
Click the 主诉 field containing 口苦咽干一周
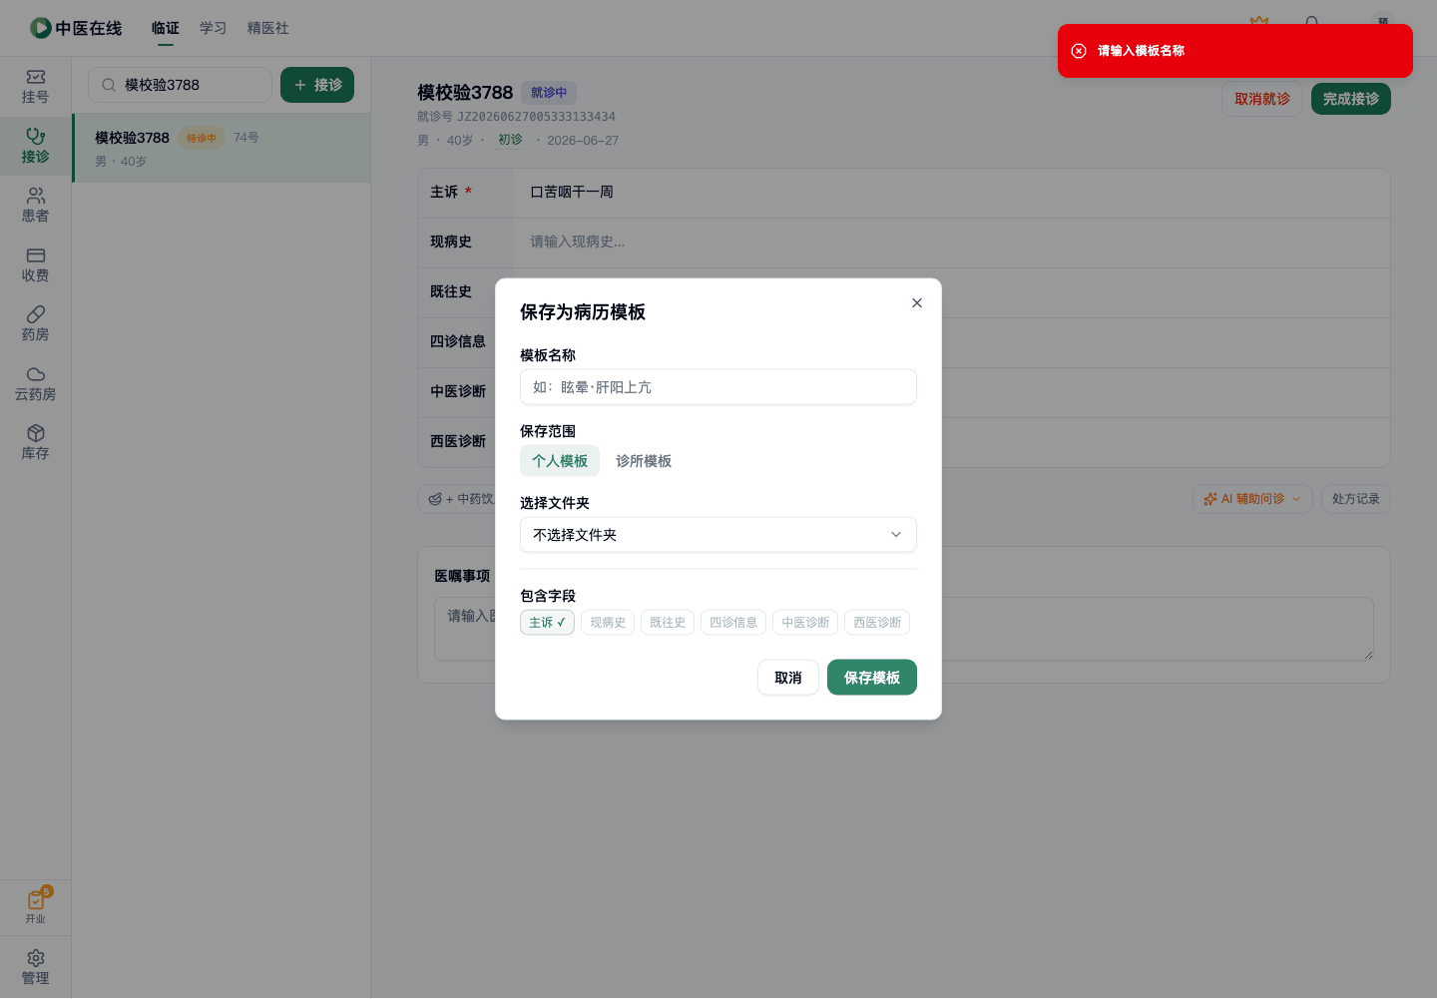(x=952, y=193)
